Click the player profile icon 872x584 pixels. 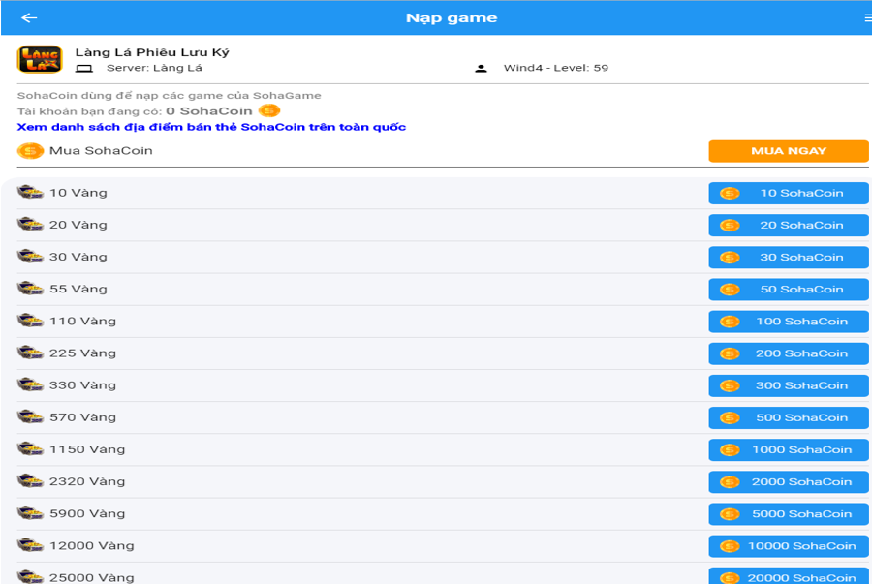click(481, 69)
